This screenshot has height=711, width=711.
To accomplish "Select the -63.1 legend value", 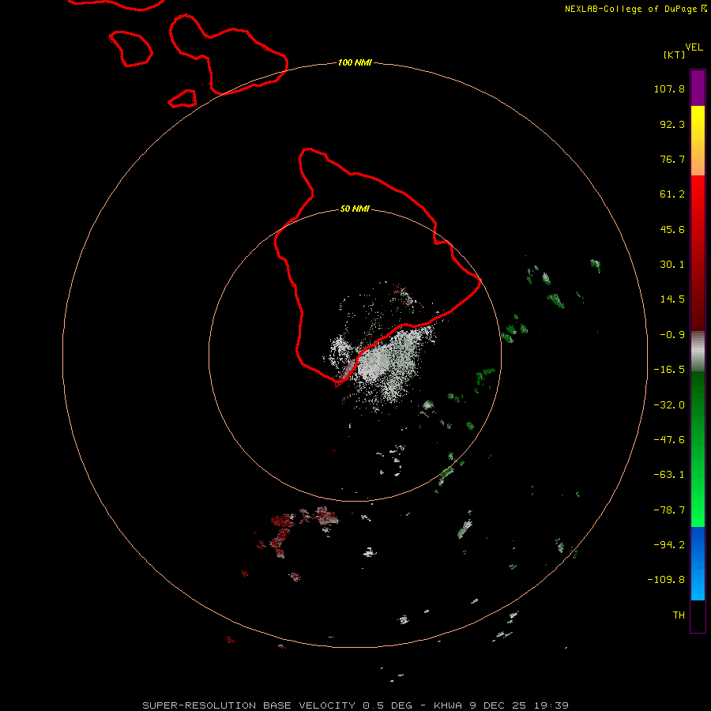I will click(669, 475).
